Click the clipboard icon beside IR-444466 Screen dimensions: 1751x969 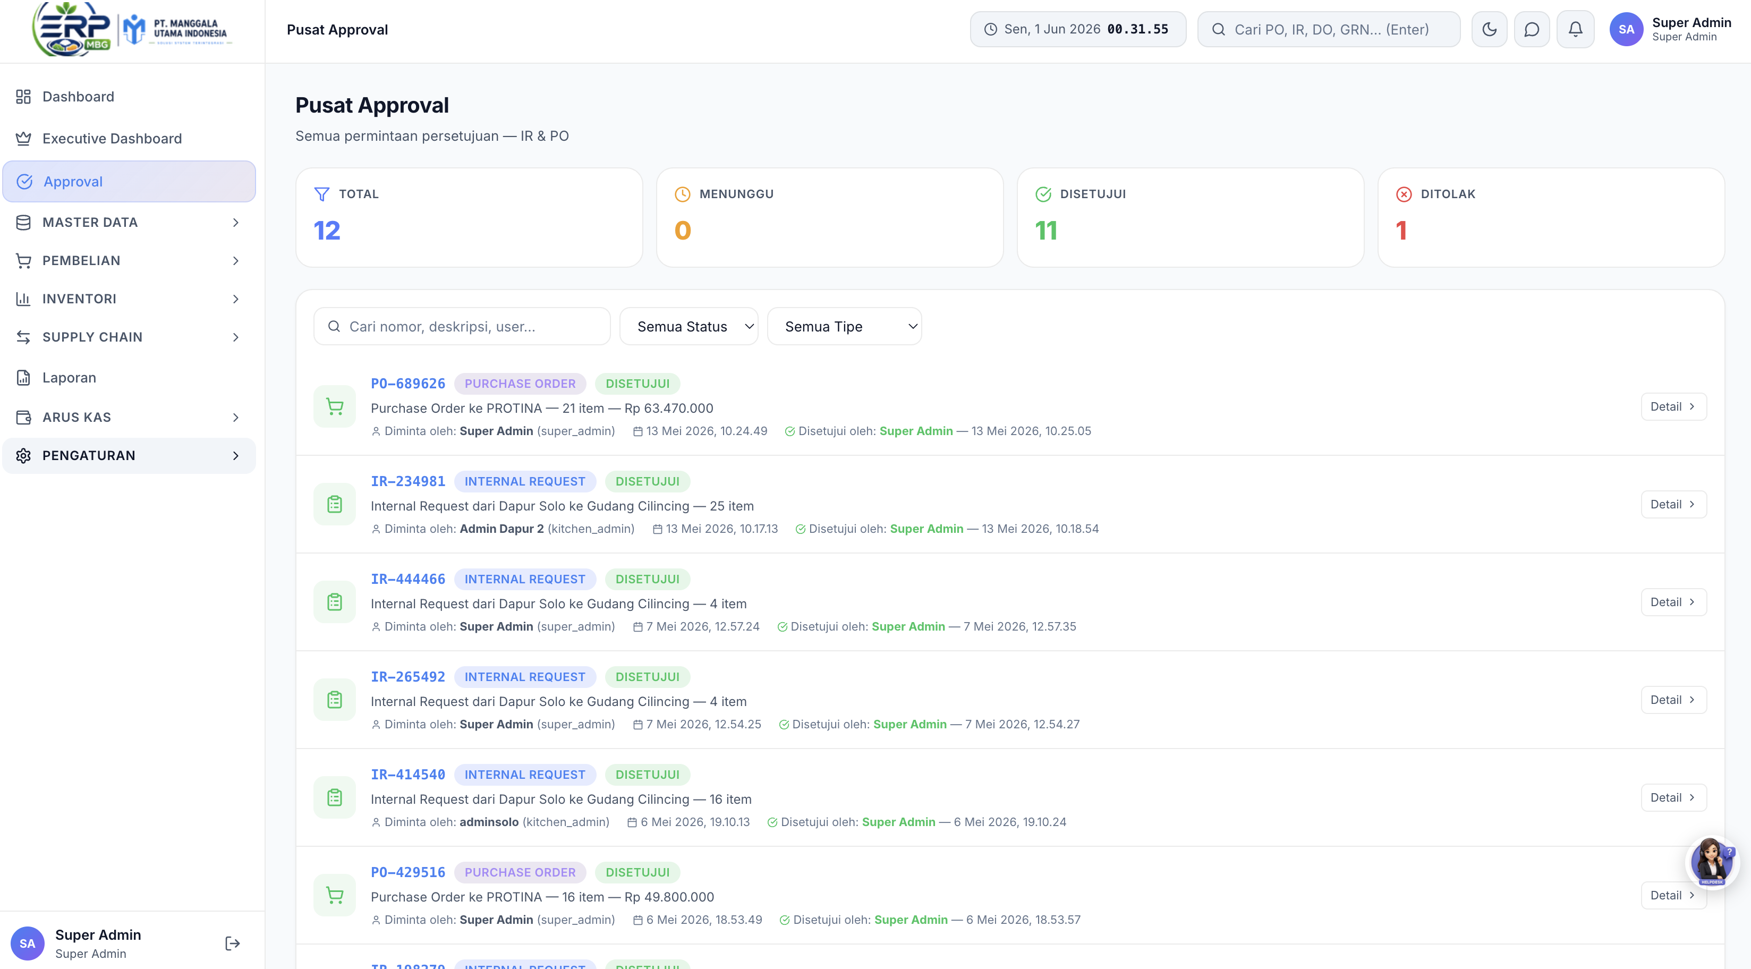point(335,602)
